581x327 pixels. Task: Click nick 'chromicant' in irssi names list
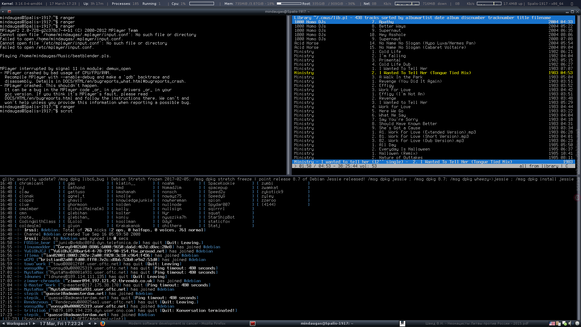click(x=31, y=183)
